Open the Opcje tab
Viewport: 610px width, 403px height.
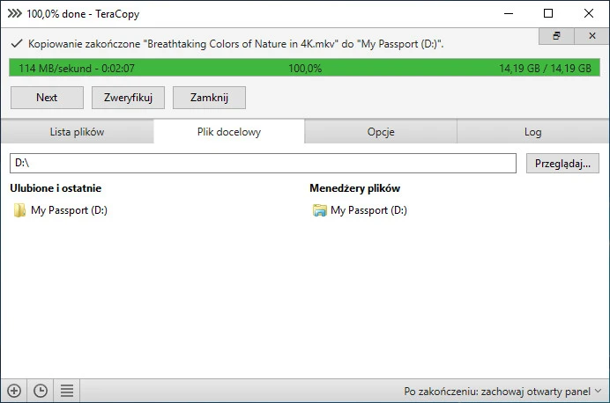click(x=381, y=132)
